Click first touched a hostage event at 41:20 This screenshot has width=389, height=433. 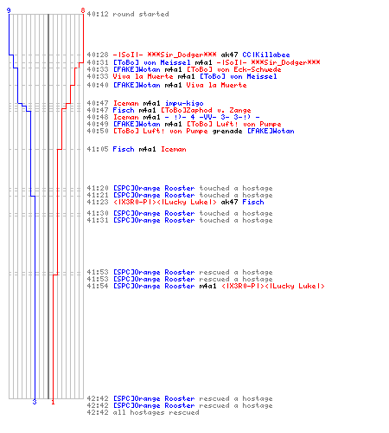click(x=180, y=188)
